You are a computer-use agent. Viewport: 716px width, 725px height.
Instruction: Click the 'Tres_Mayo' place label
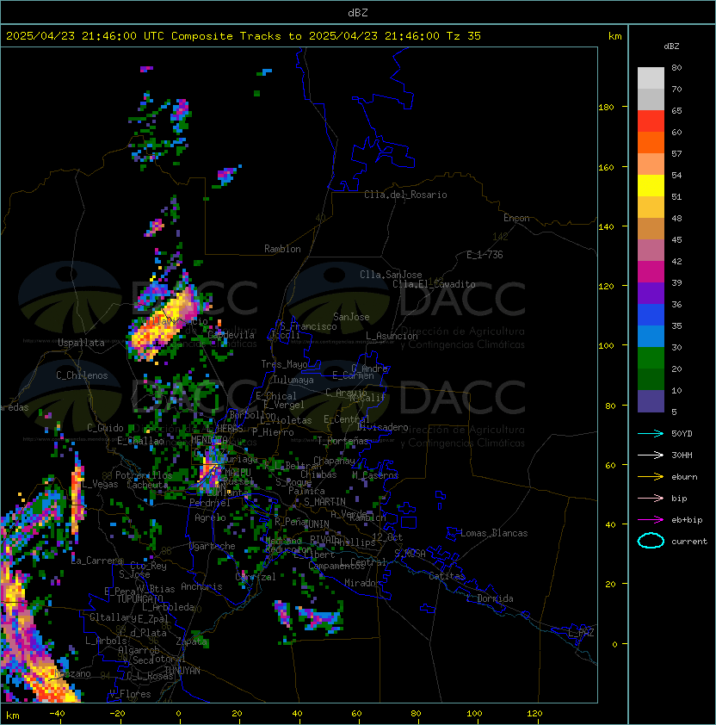(284, 364)
